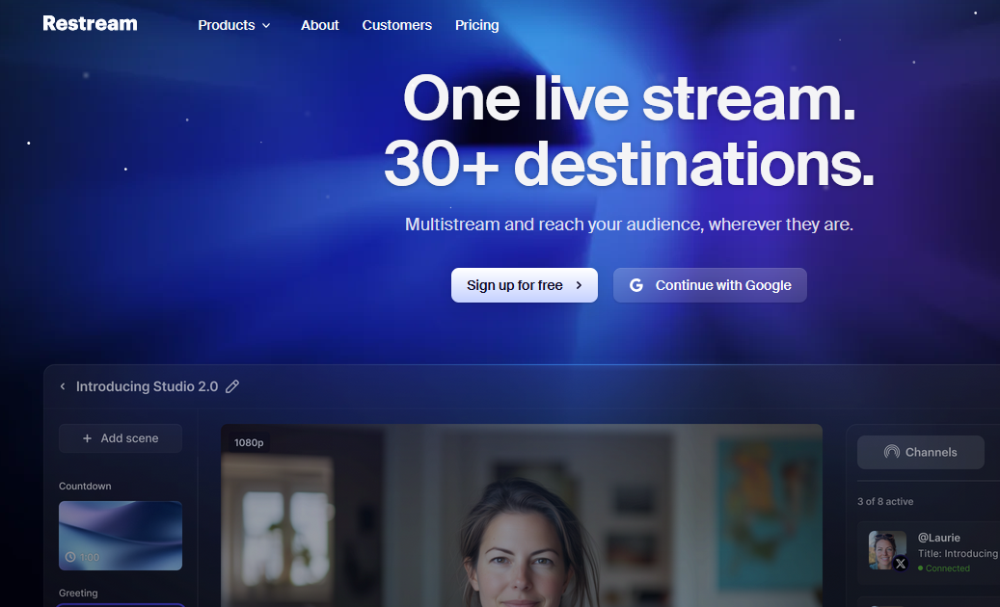The width and height of the screenshot is (1000, 607).
Task: Click the clock icon on the Countdown scene
Action: pos(70,557)
